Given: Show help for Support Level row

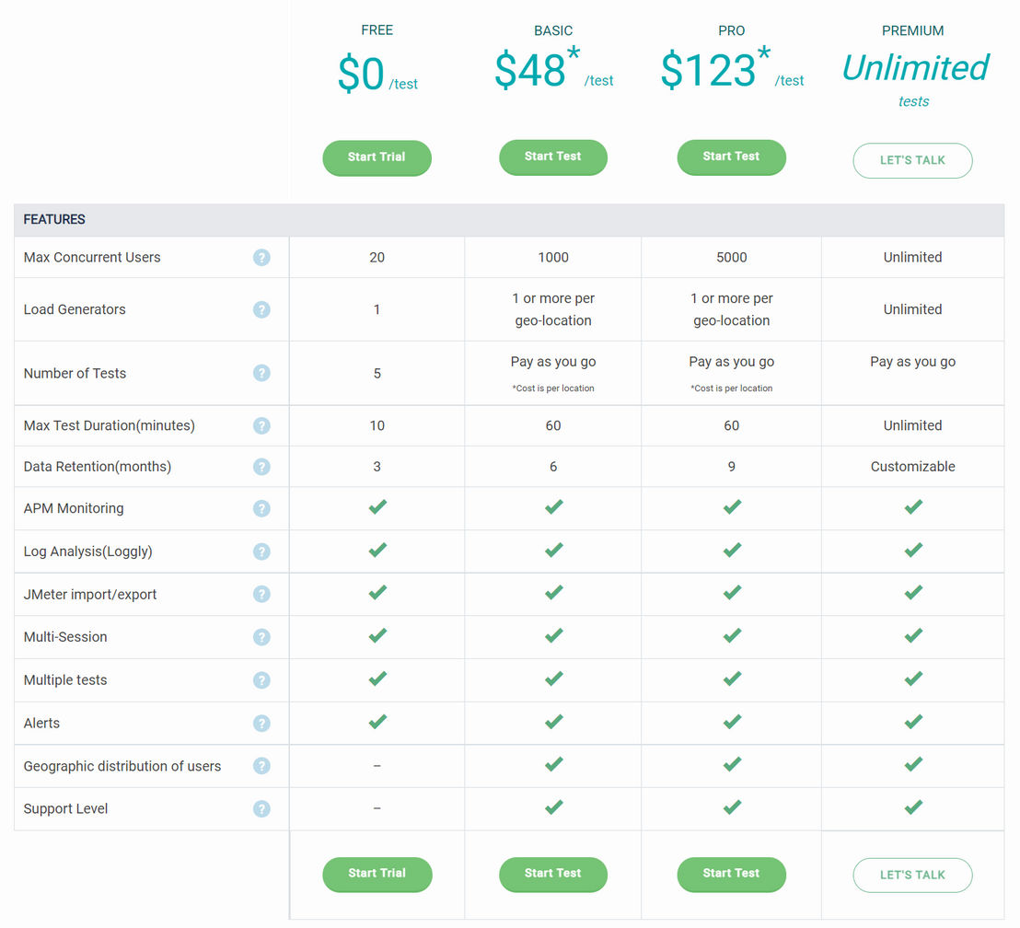Looking at the screenshot, I should click(261, 809).
